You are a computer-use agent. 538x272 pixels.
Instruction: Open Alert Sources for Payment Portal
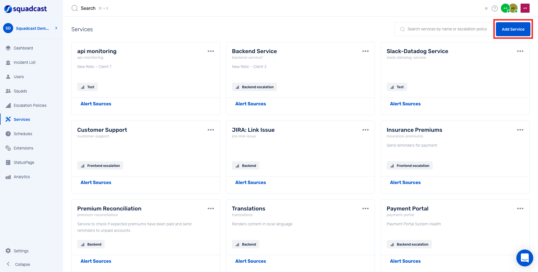(x=405, y=261)
